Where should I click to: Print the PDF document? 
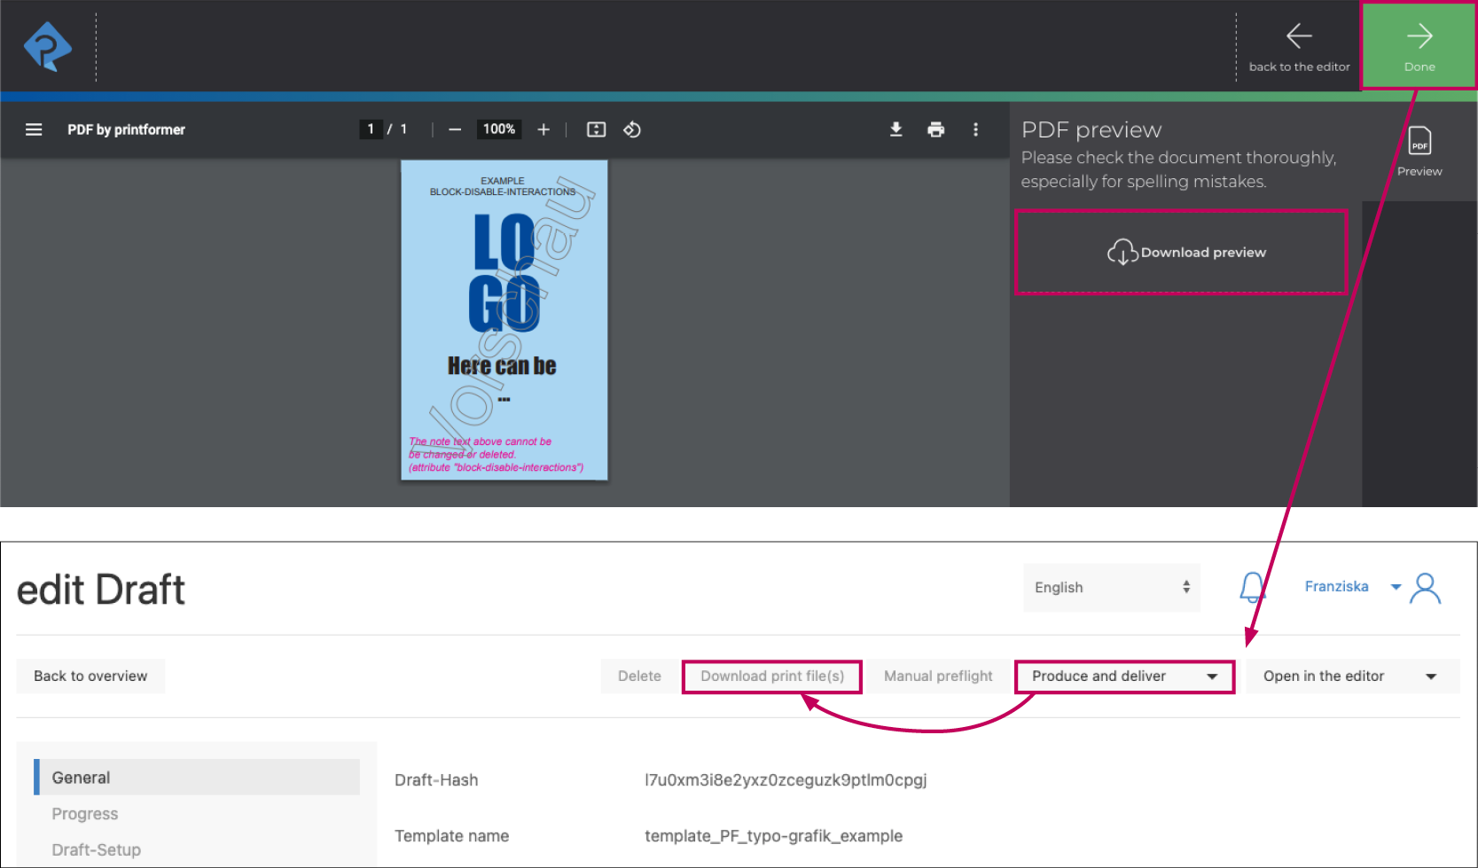[x=935, y=129]
